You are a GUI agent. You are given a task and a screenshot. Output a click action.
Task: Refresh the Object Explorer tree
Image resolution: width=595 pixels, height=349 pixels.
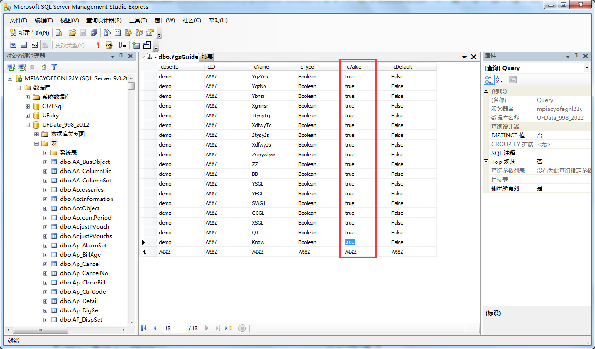point(43,67)
